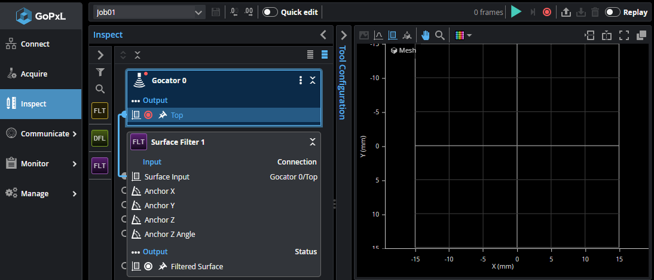Screen dimensions: 654x280
Task: Select the magnifier zoom tool in viewer
Action: coord(439,35)
